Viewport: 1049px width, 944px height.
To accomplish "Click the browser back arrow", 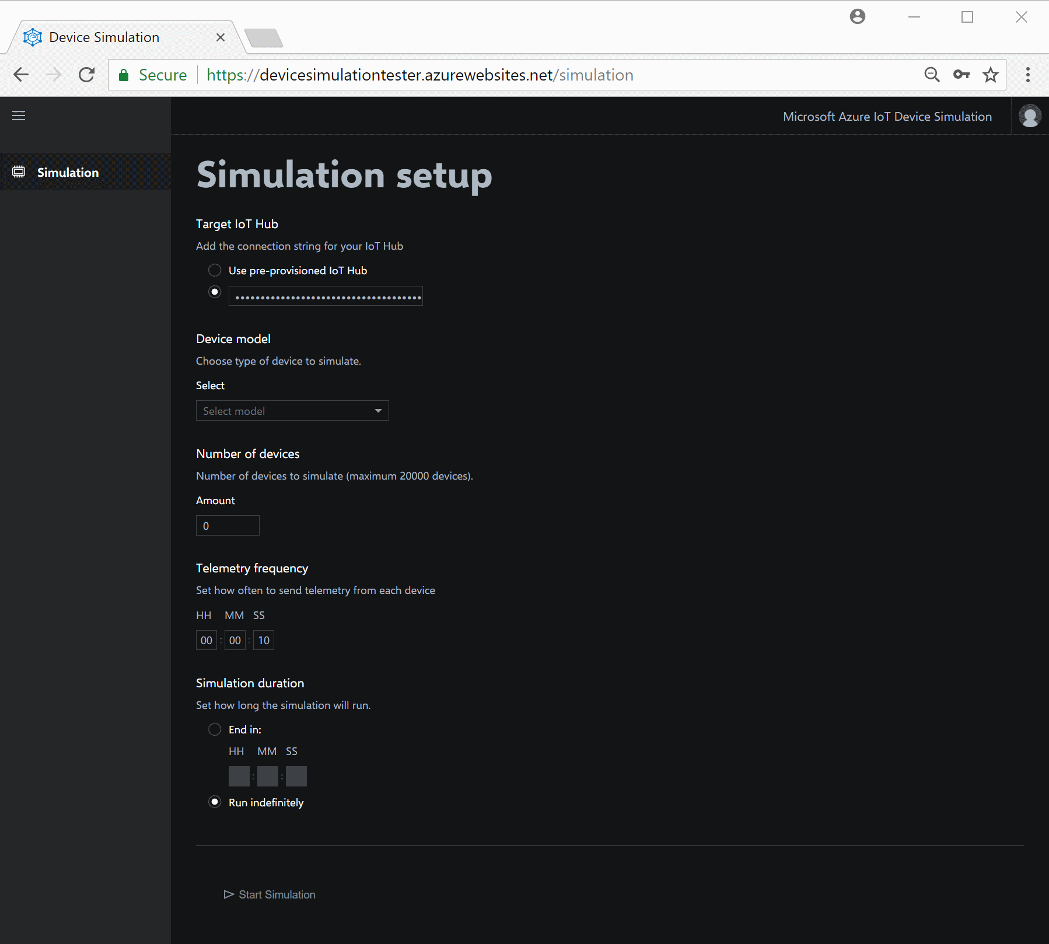I will [x=21, y=75].
